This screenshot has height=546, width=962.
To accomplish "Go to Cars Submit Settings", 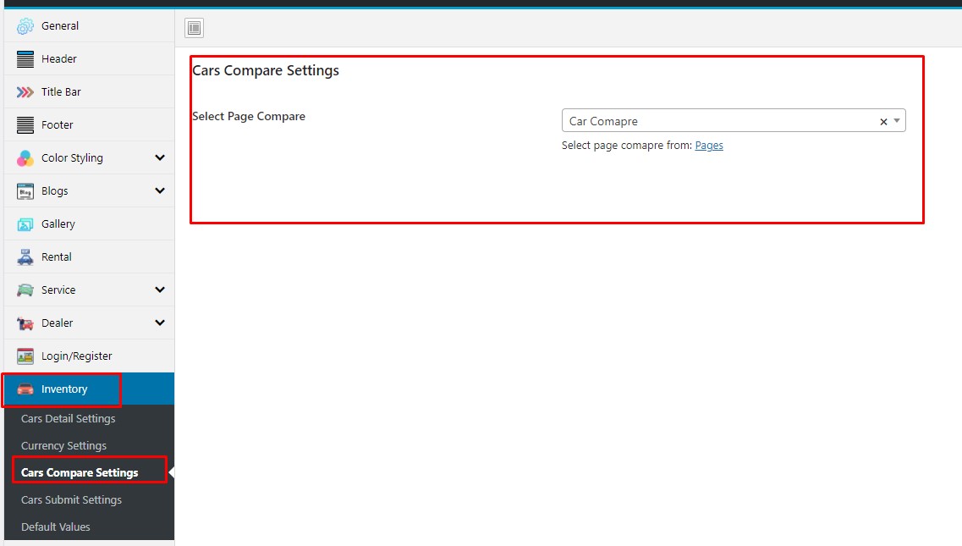I will 71,500.
